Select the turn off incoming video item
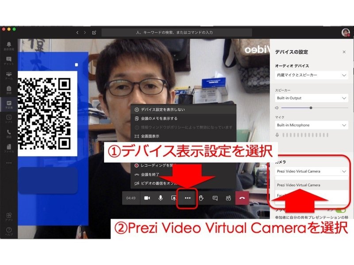This screenshot has height=265, width=354. tap(155, 183)
